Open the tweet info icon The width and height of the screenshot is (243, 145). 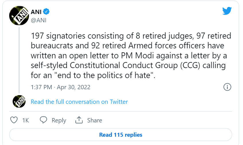(227, 87)
